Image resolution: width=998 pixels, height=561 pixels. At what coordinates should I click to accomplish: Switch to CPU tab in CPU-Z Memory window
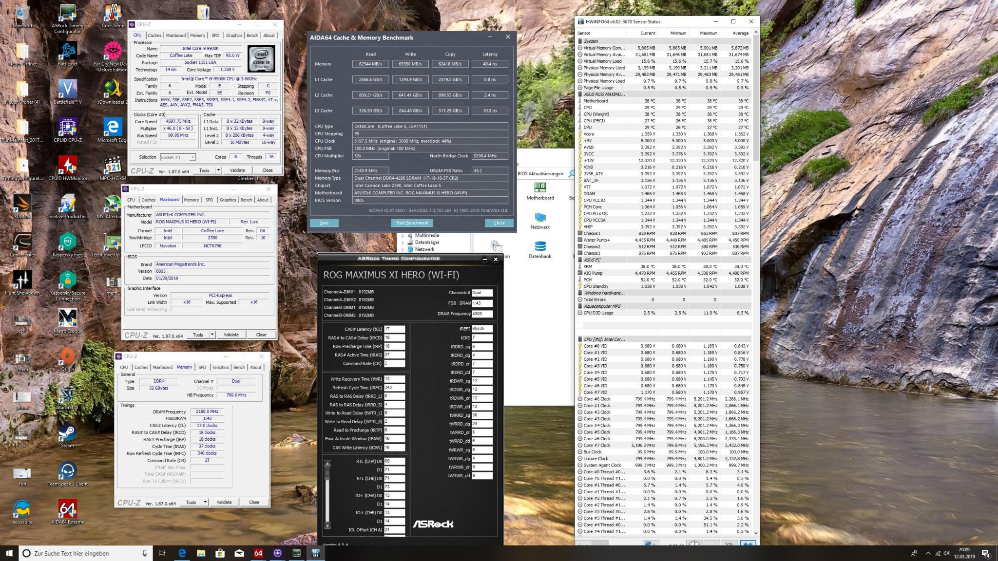click(124, 367)
